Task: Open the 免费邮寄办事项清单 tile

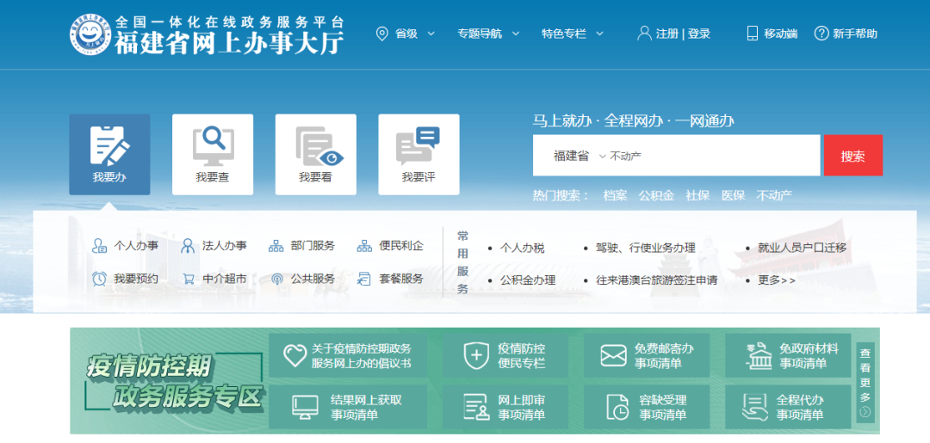Action: point(647,356)
